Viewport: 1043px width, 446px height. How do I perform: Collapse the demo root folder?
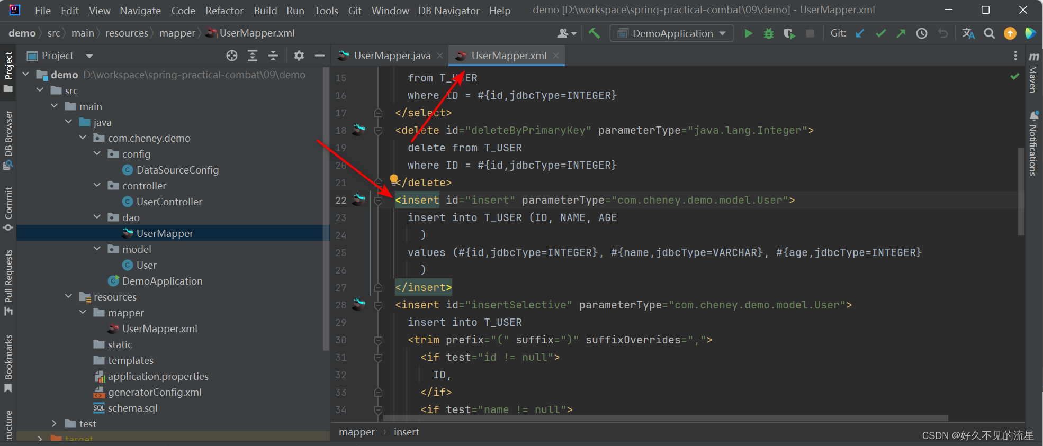[26, 75]
